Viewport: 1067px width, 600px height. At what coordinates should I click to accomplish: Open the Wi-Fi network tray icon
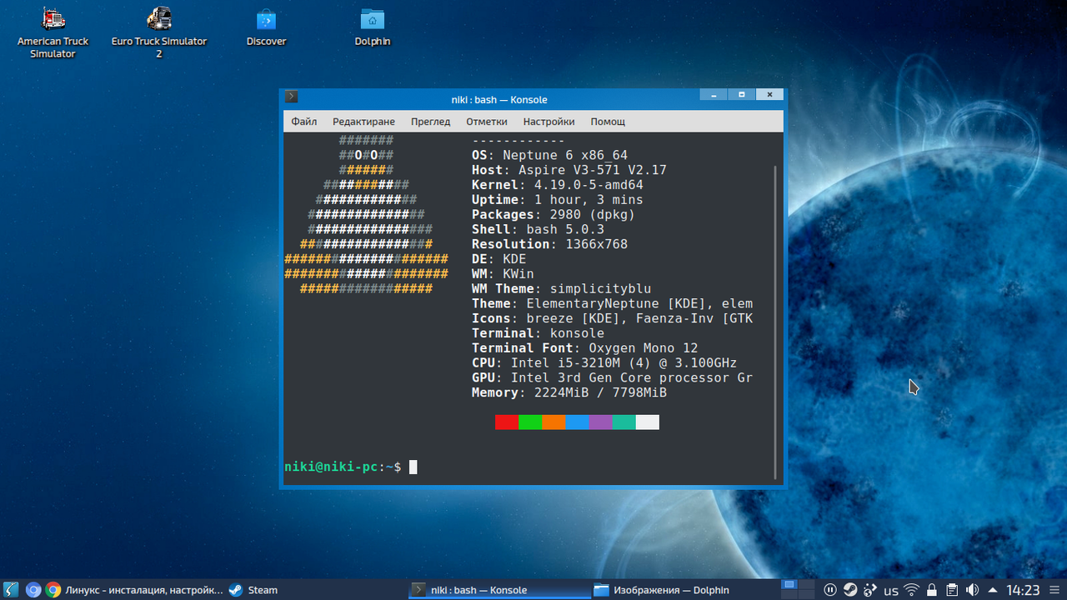point(912,590)
